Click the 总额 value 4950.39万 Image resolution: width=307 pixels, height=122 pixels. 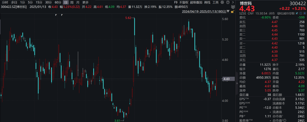tap(264, 77)
